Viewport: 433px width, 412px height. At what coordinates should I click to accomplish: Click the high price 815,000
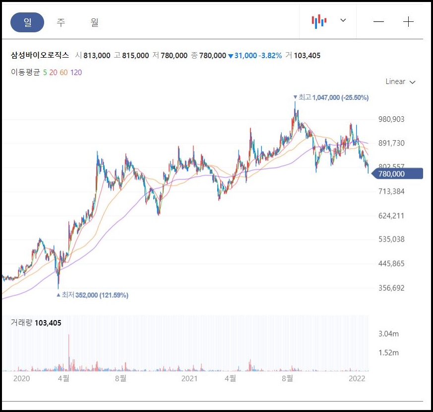coord(135,56)
